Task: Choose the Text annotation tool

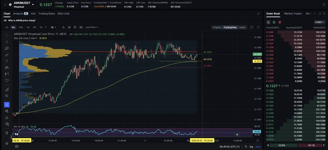Action: [x=7, y=61]
